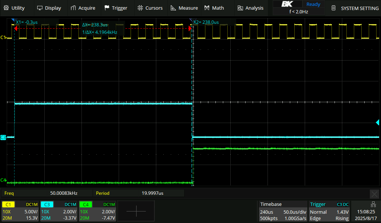Viewport: 381px width, 223px height.
Task: Click the Analysis chart icon
Action: (240, 8)
